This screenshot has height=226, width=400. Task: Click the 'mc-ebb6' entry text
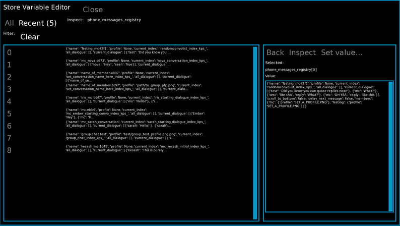pos(136,114)
